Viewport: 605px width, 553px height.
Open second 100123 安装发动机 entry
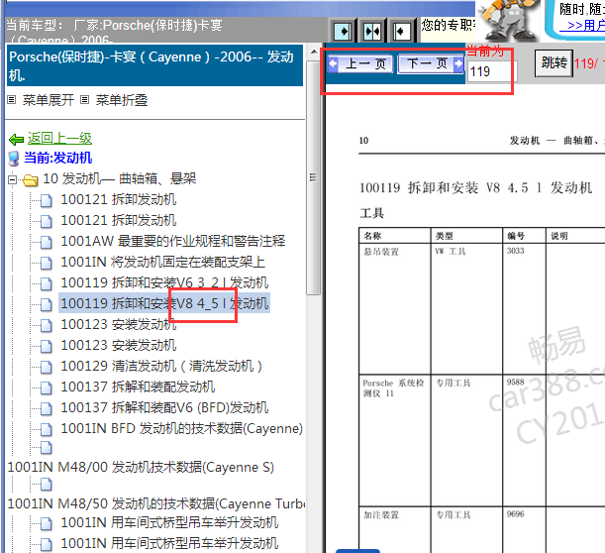click(119, 345)
